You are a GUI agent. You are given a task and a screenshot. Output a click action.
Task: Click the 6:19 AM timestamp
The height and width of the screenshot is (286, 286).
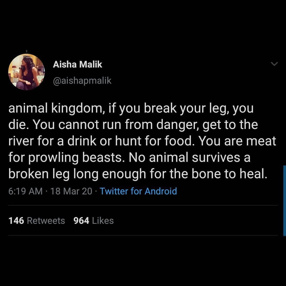pyautogui.click(x=25, y=191)
